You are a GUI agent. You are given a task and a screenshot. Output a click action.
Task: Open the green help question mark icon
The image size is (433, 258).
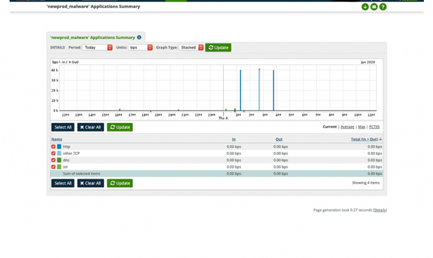click(x=383, y=7)
